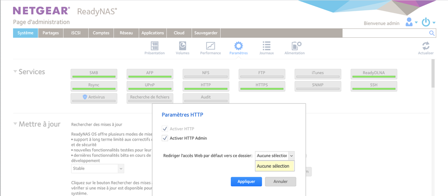Click the Actualiser refresh icon
Image resolution: width=448 pixels, height=196 pixels.
point(426,46)
